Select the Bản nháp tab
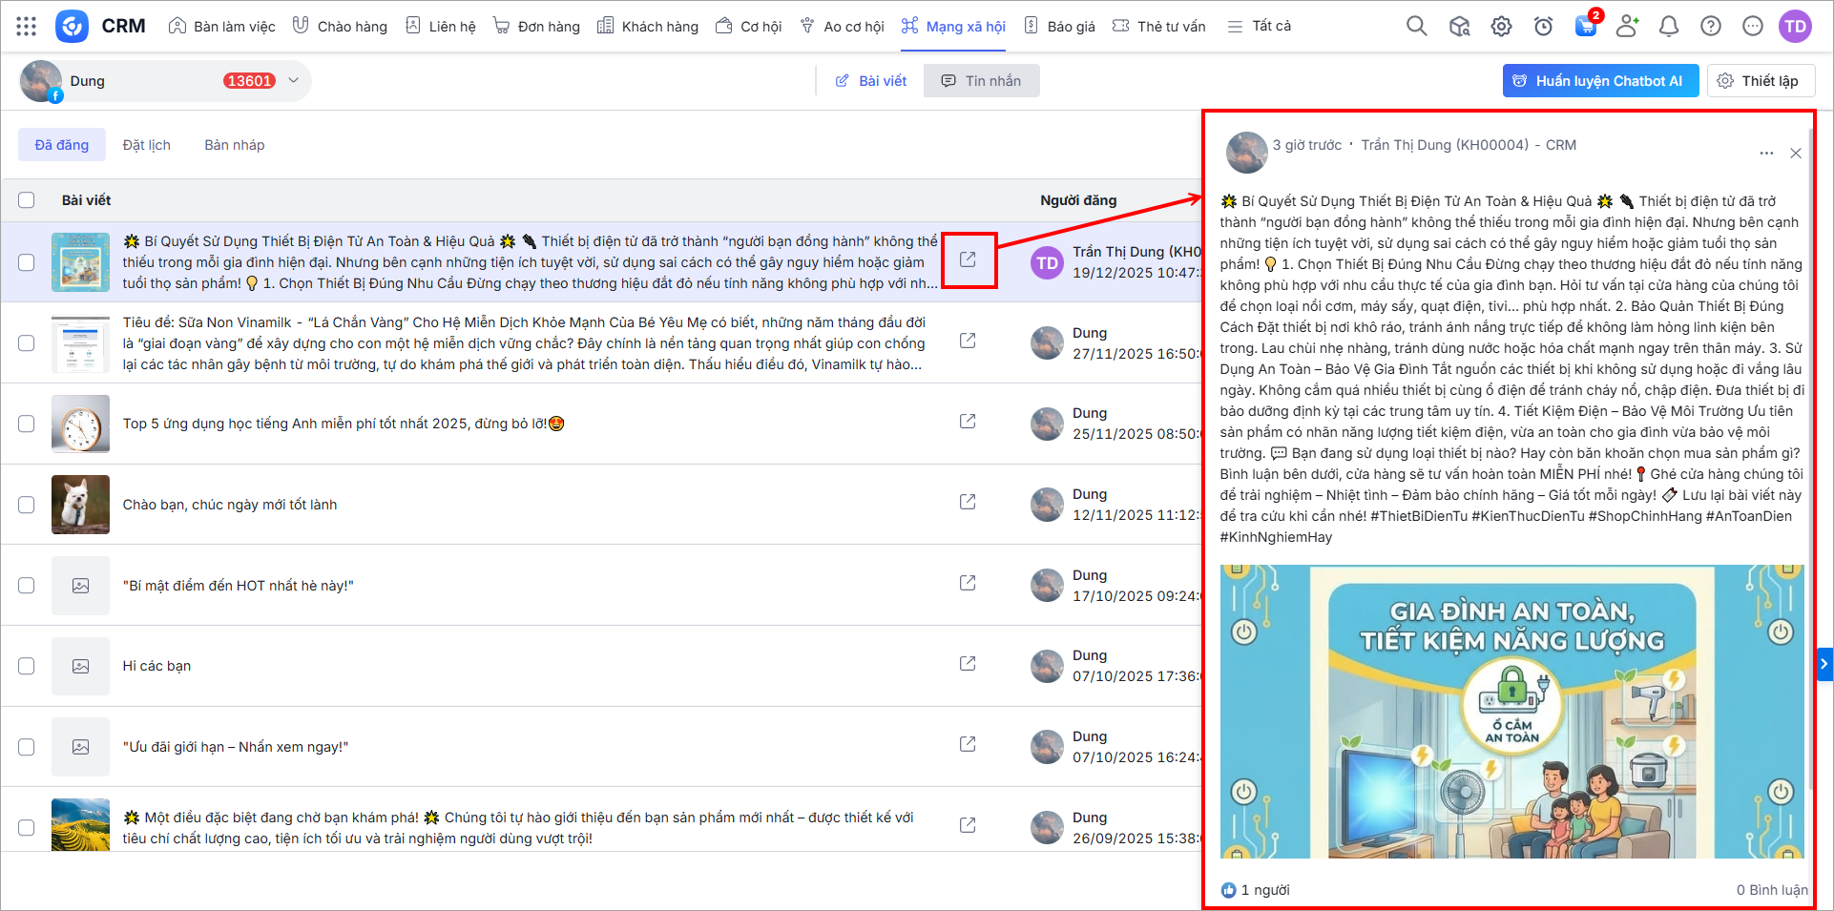 235,145
